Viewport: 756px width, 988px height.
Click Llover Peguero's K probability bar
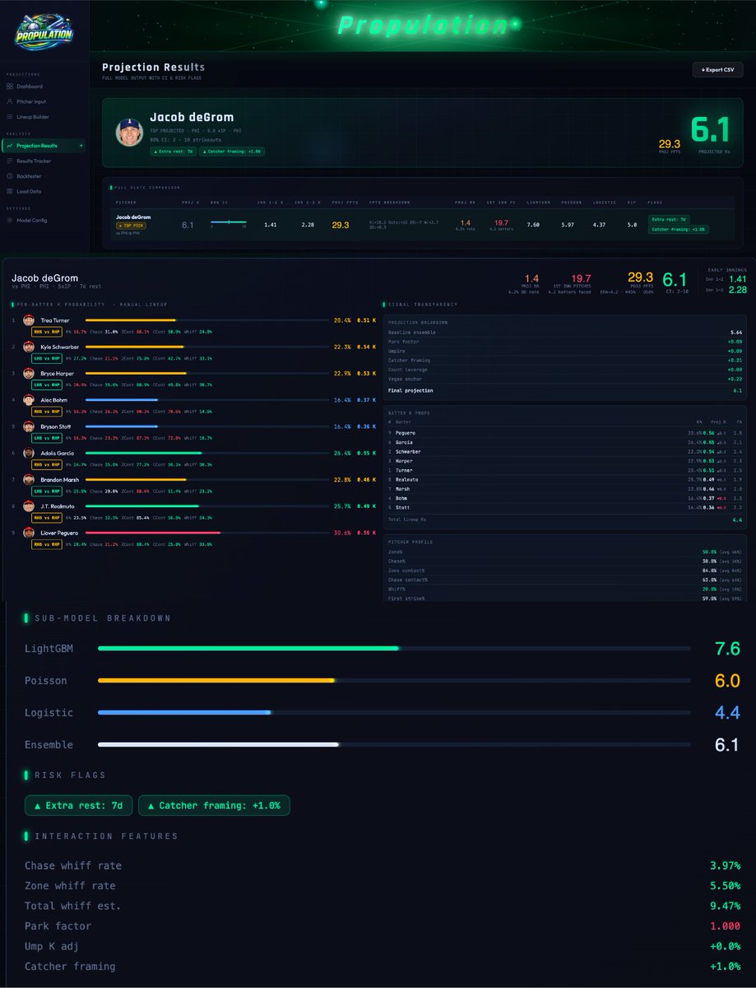[x=206, y=533]
